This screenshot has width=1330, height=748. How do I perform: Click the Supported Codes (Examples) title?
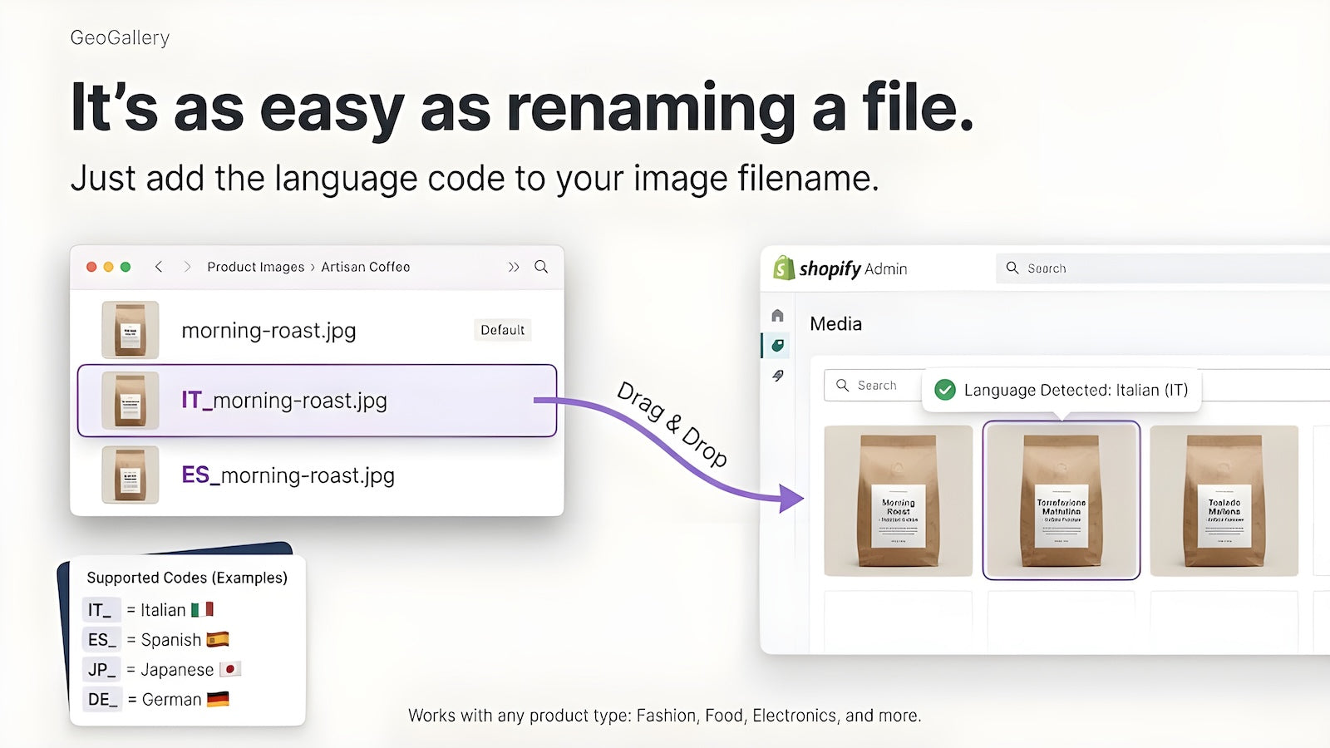pyautogui.click(x=187, y=578)
